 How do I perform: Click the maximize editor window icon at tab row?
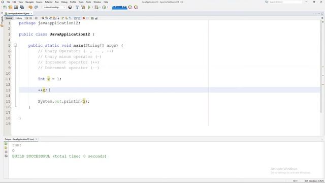pos(322,14)
